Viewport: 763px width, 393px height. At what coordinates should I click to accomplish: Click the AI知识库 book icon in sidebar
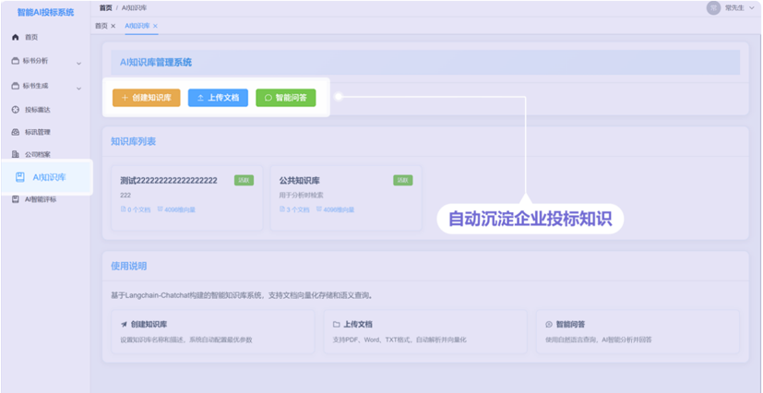pyautogui.click(x=19, y=177)
